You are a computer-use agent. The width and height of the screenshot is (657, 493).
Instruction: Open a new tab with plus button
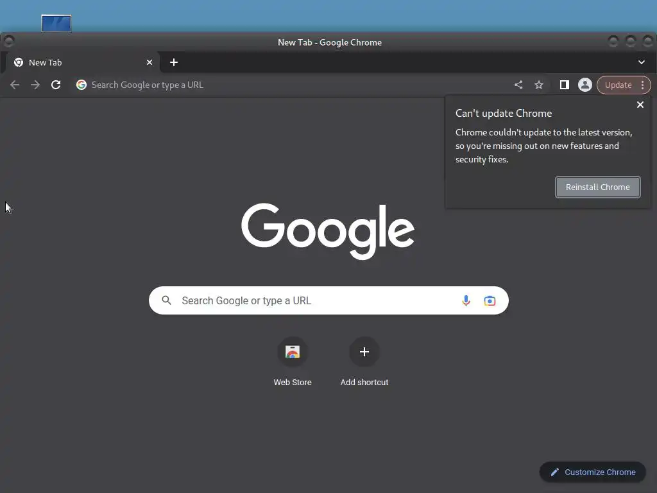point(174,62)
